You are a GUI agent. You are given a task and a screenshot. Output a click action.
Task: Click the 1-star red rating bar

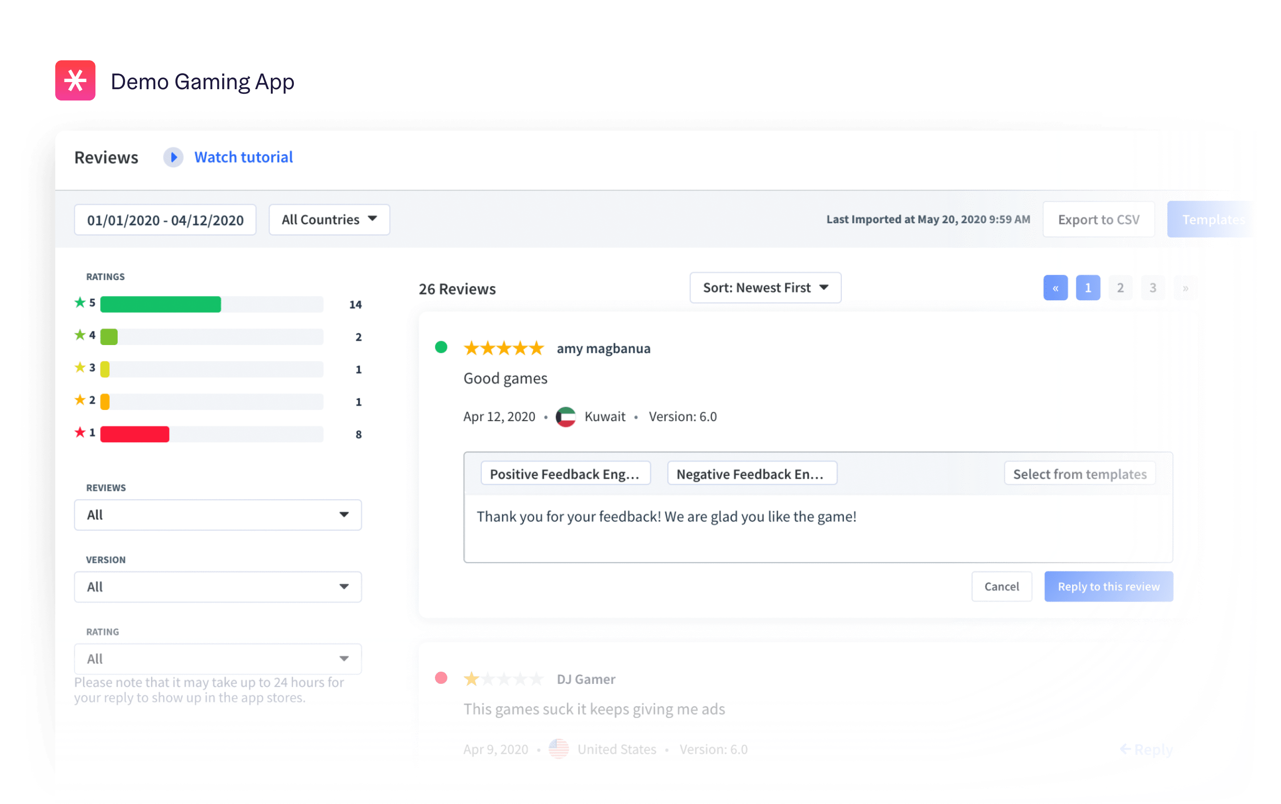tap(211, 434)
